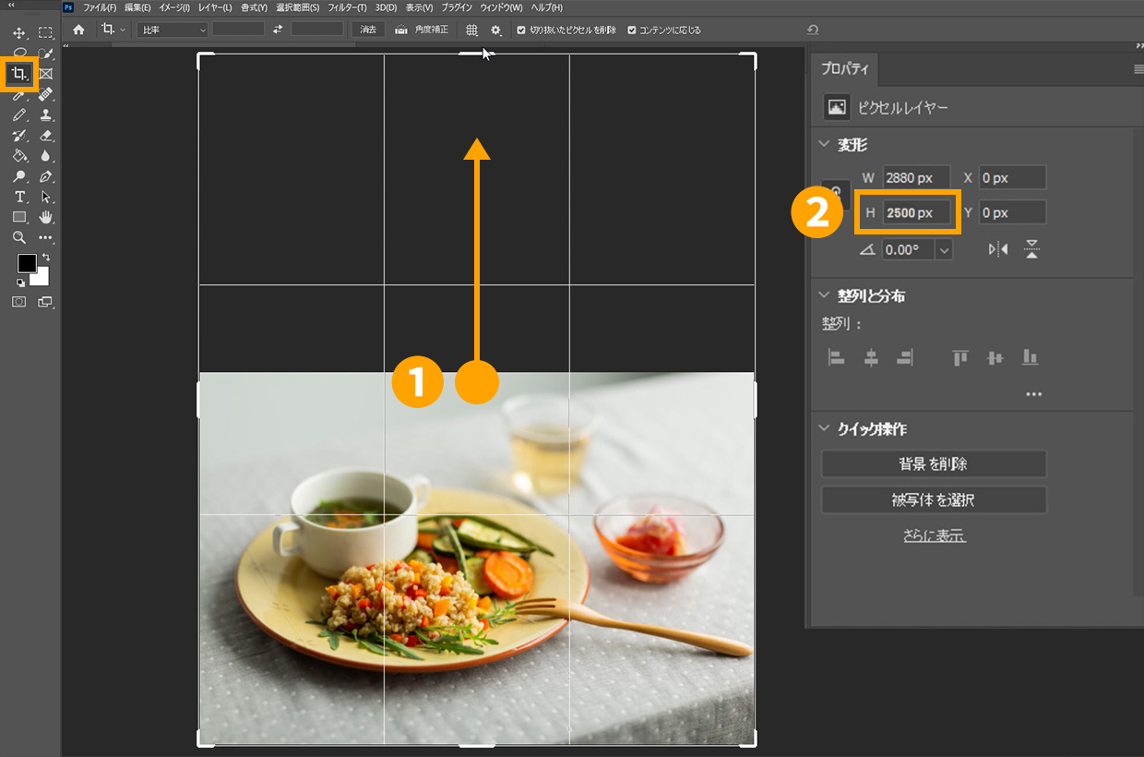Select the Eraser tool
The width and height of the screenshot is (1144, 757).
[45, 136]
